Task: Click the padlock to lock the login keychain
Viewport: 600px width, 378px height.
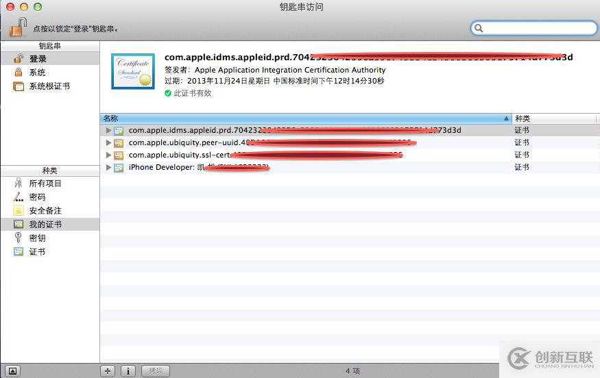Action: [18, 27]
